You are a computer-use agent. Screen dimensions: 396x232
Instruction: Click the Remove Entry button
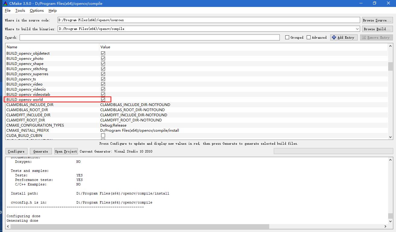point(376,37)
